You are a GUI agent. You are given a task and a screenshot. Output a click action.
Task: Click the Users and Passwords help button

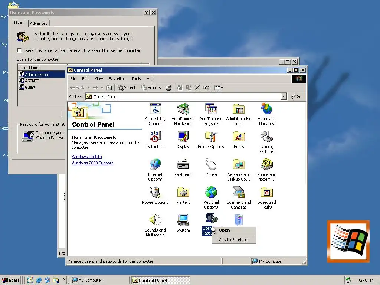(x=146, y=13)
